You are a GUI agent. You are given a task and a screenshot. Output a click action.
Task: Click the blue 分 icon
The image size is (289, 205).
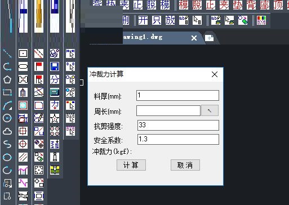pyautogui.click(x=55, y=79)
